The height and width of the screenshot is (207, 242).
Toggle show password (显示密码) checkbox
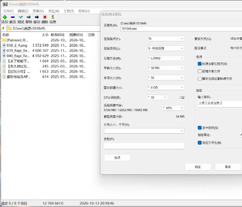pyautogui.click(x=200, y=128)
